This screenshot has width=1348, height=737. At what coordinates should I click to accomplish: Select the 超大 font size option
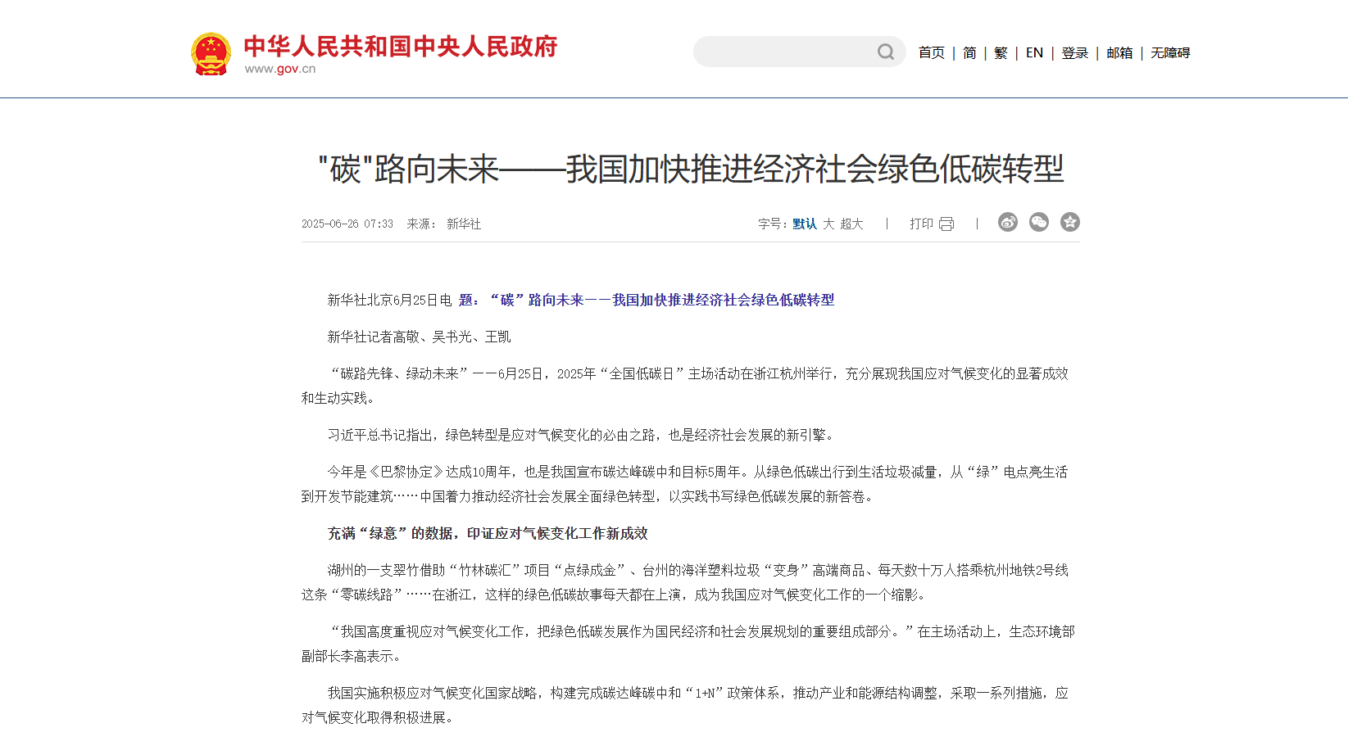[x=852, y=224]
